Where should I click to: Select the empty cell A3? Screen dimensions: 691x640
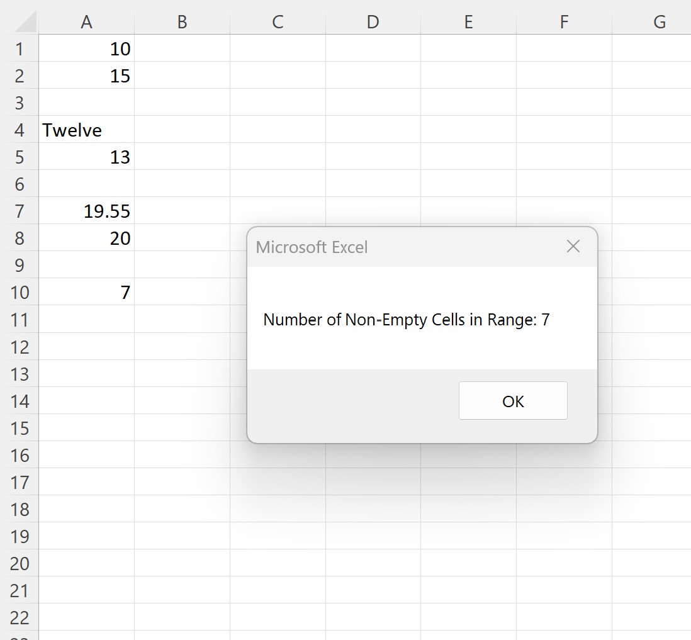tap(86, 103)
